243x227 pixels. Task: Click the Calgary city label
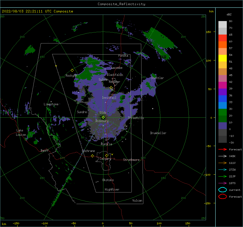click(x=105, y=159)
